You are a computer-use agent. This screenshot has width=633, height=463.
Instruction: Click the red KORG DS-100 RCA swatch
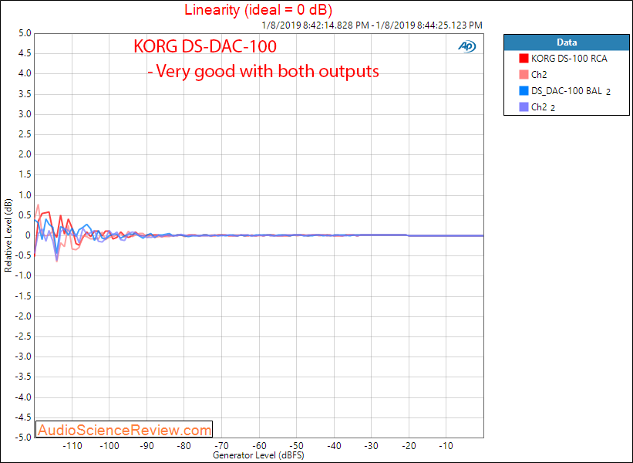pyautogui.click(x=524, y=58)
